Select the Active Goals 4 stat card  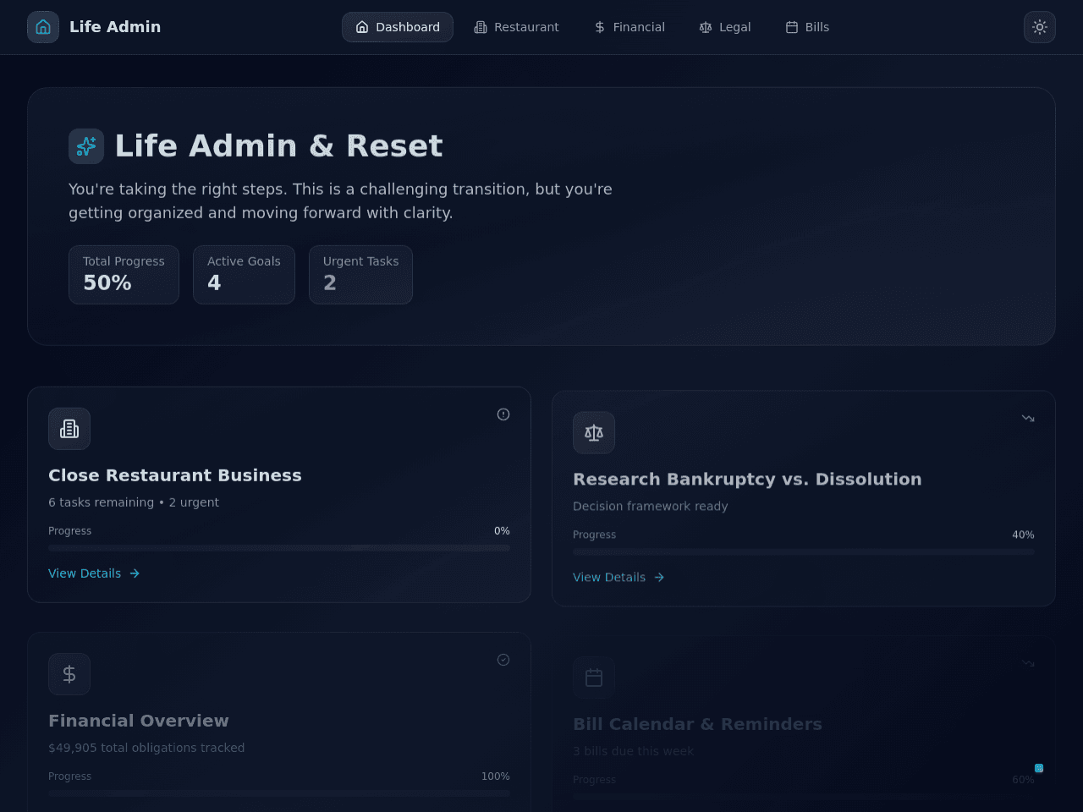(x=244, y=275)
